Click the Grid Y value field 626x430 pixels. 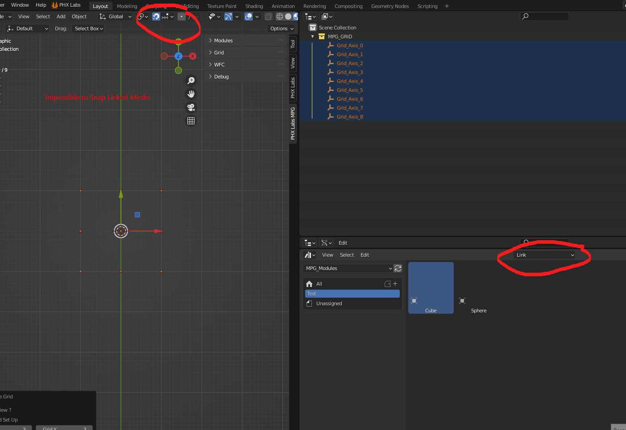click(64, 427)
